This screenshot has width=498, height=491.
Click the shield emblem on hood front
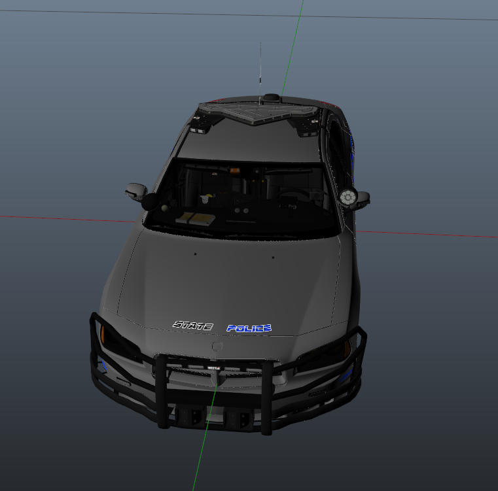tap(217, 346)
